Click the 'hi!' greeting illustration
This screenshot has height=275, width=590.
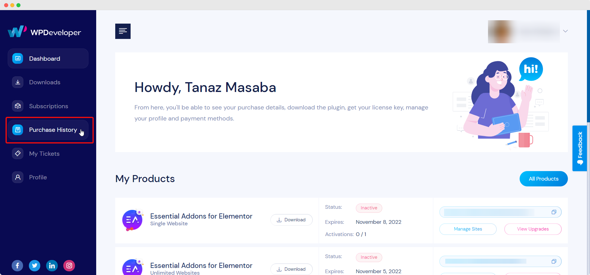tap(531, 69)
